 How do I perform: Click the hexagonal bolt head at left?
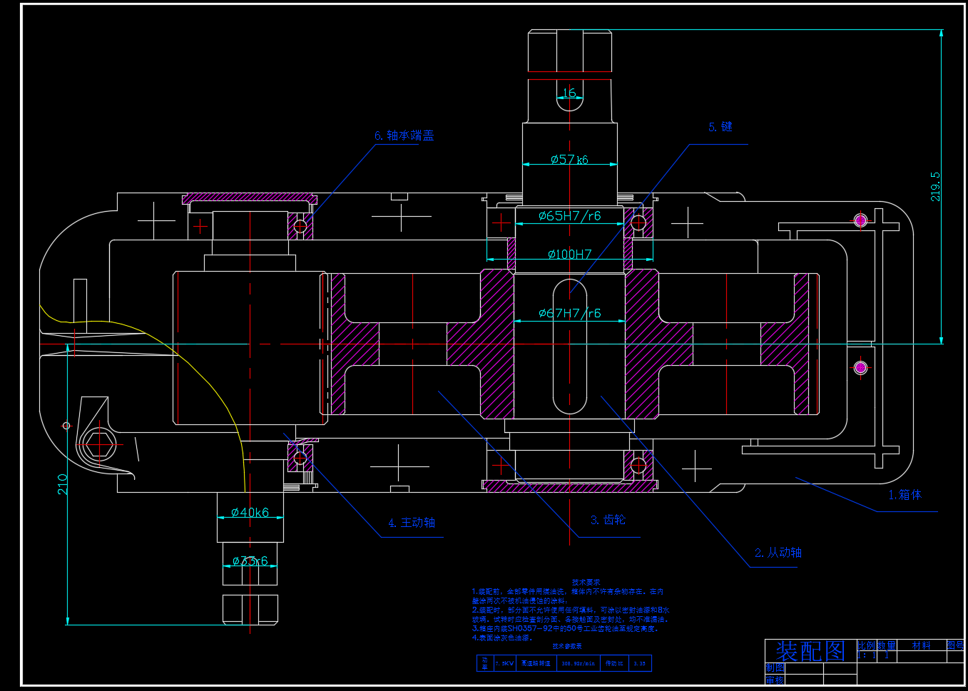pos(98,445)
